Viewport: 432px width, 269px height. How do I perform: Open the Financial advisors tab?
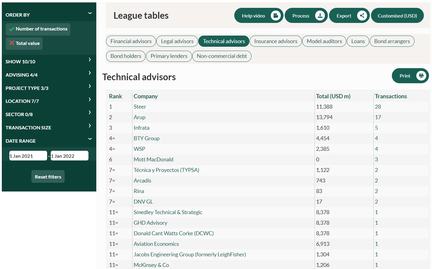[131, 41]
